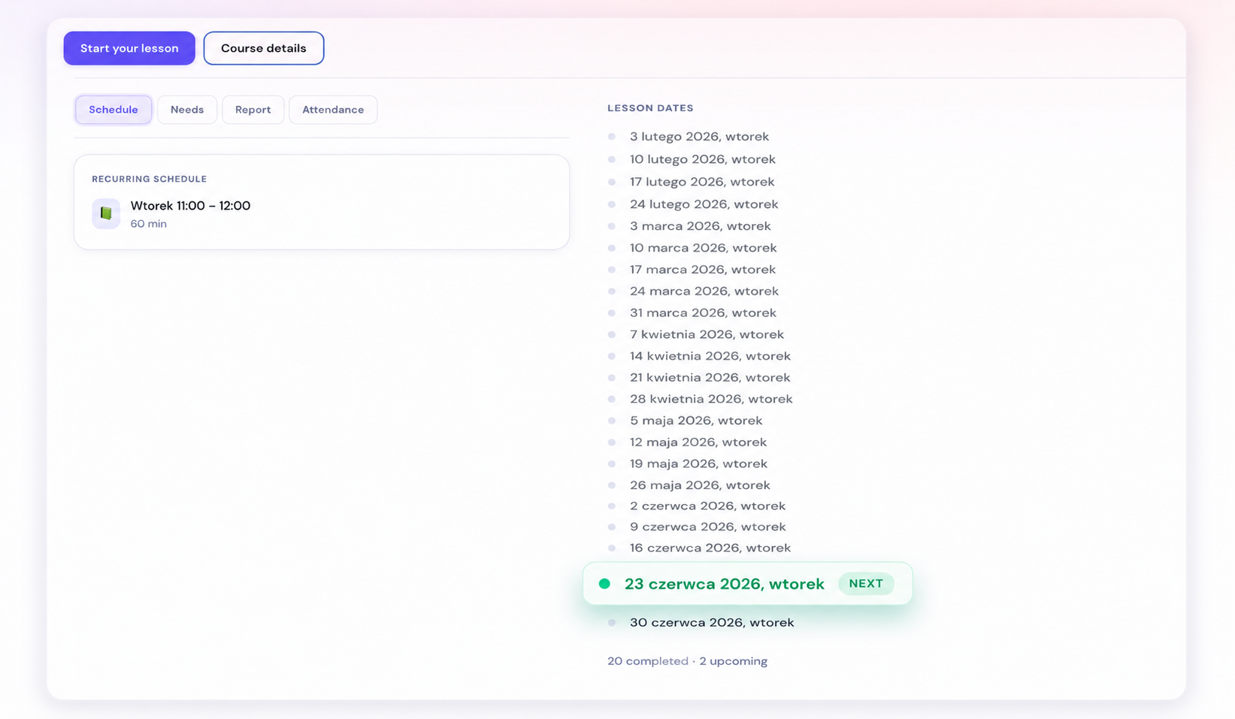This screenshot has width=1235, height=719.
Task: Switch to the Schedule tab
Action: coord(114,110)
